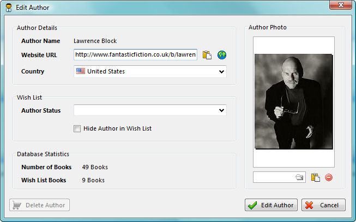
Task: Paste clipboard into the Website URL field
Action: pyautogui.click(x=207, y=55)
